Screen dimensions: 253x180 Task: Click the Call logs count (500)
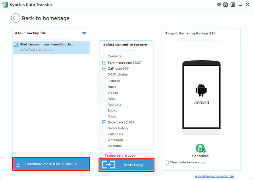(125, 69)
